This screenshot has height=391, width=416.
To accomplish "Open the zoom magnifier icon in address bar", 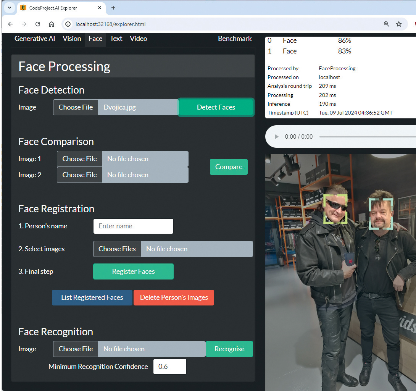I will point(387,24).
